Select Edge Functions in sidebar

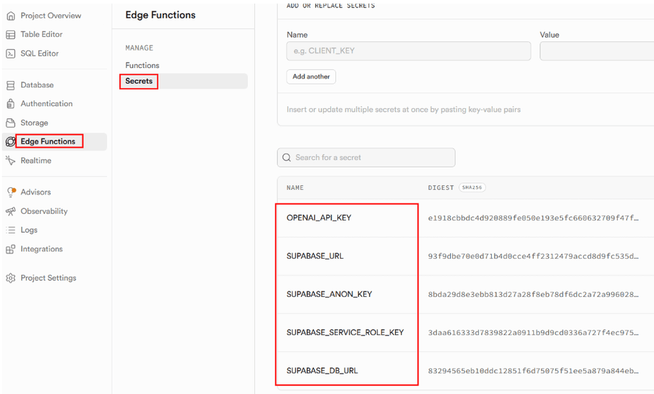[x=48, y=142]
